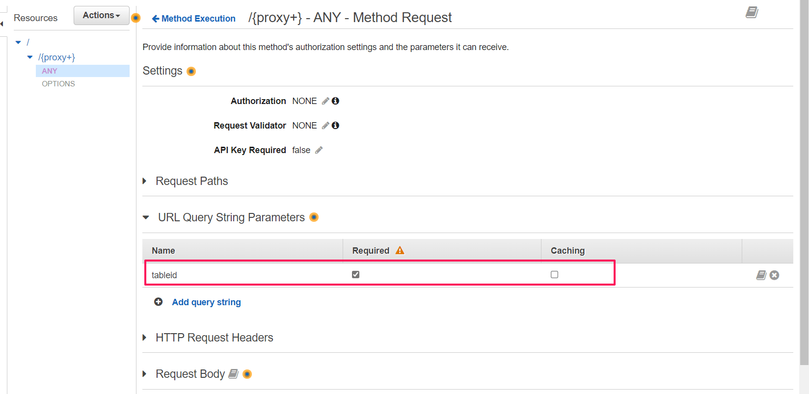Edit API Key Required with pencil icon
Screen dimensions: 809x394
coord(319,150)
